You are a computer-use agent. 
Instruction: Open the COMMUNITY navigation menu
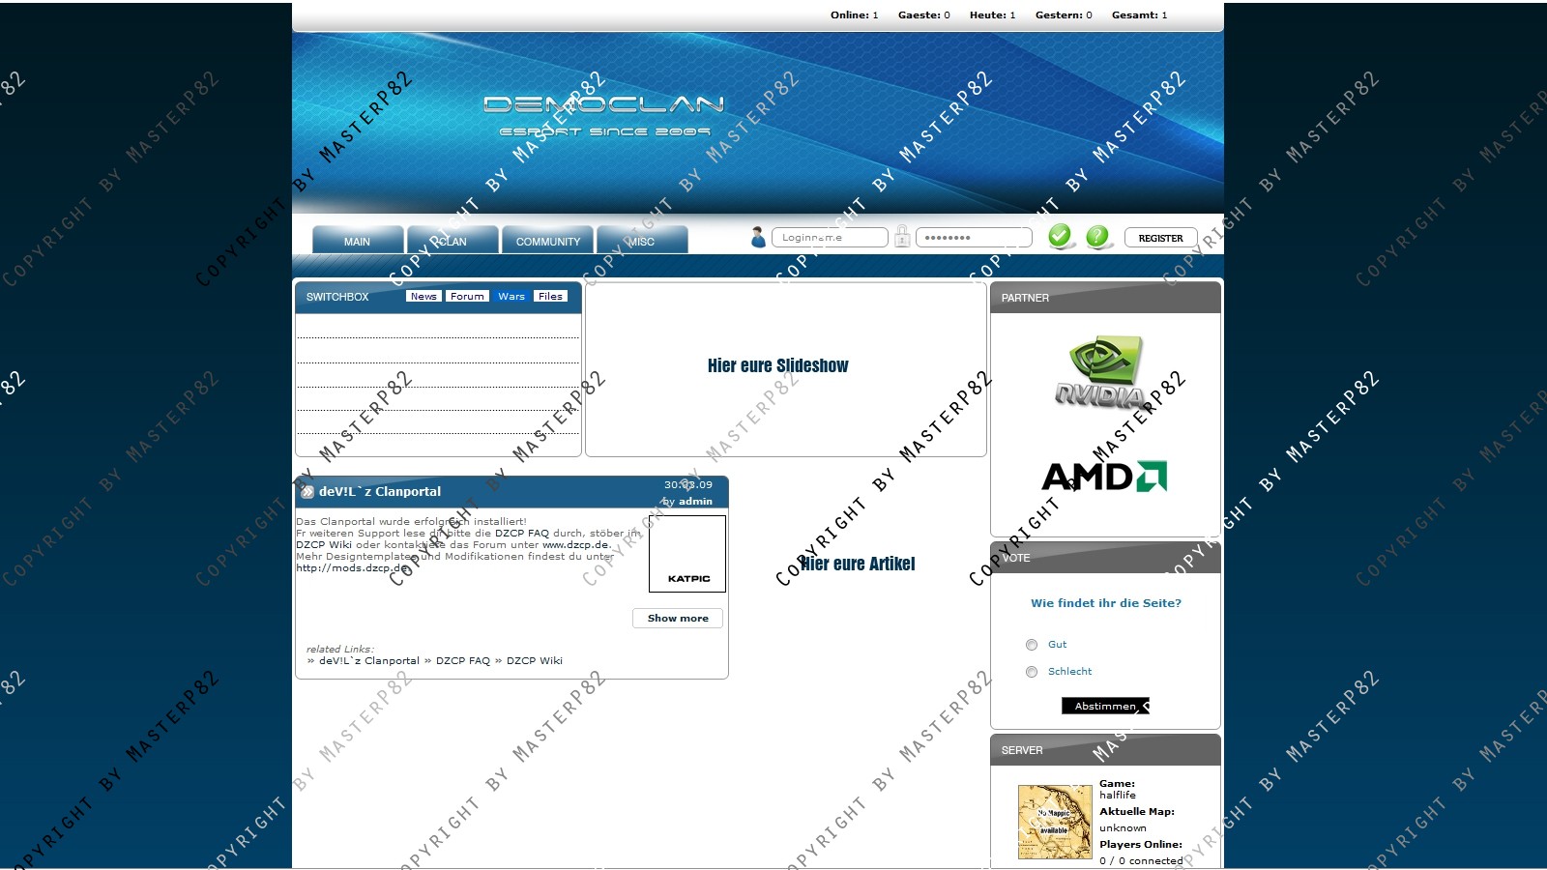pos(548,241)
